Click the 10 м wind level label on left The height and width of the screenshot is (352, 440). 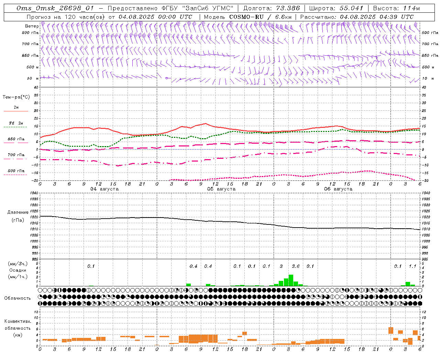tap(33, 78)
